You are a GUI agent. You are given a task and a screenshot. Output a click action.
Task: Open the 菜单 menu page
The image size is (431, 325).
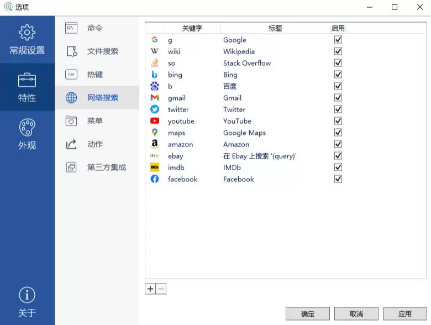(x=97, y=120)
